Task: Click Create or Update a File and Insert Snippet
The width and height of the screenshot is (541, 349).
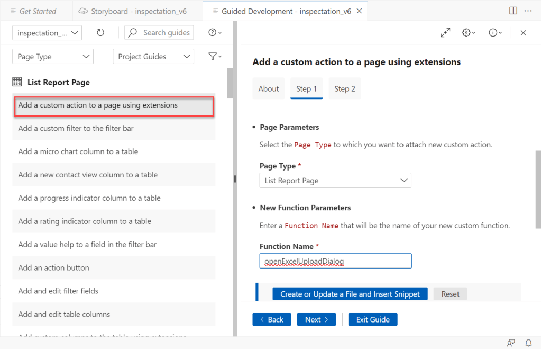Action: coord(350,294)
